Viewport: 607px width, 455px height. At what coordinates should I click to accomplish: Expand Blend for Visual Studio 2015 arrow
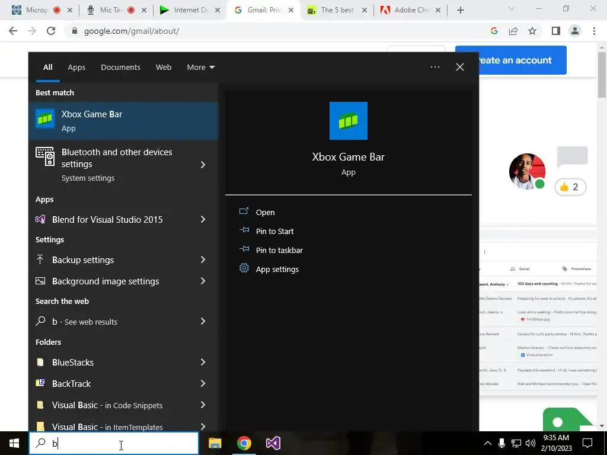203,219
